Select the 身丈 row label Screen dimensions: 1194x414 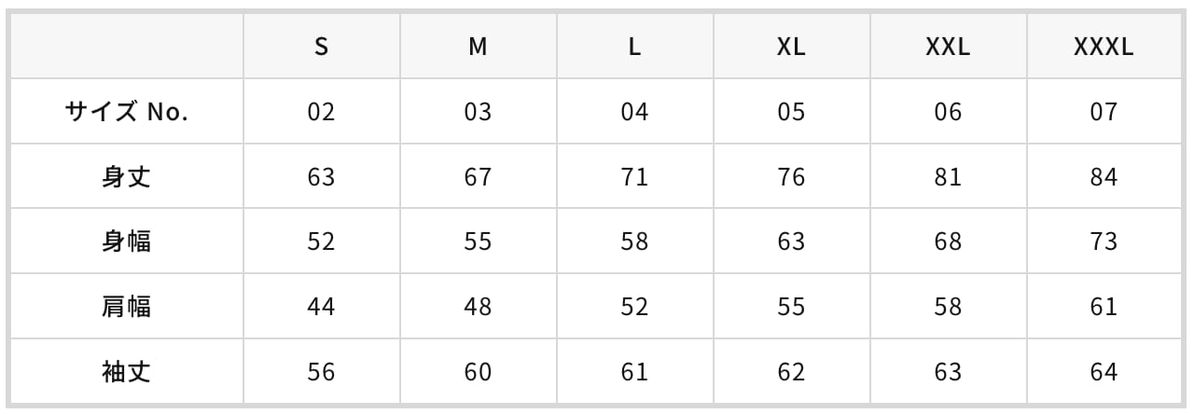click(x=127, y=177)
